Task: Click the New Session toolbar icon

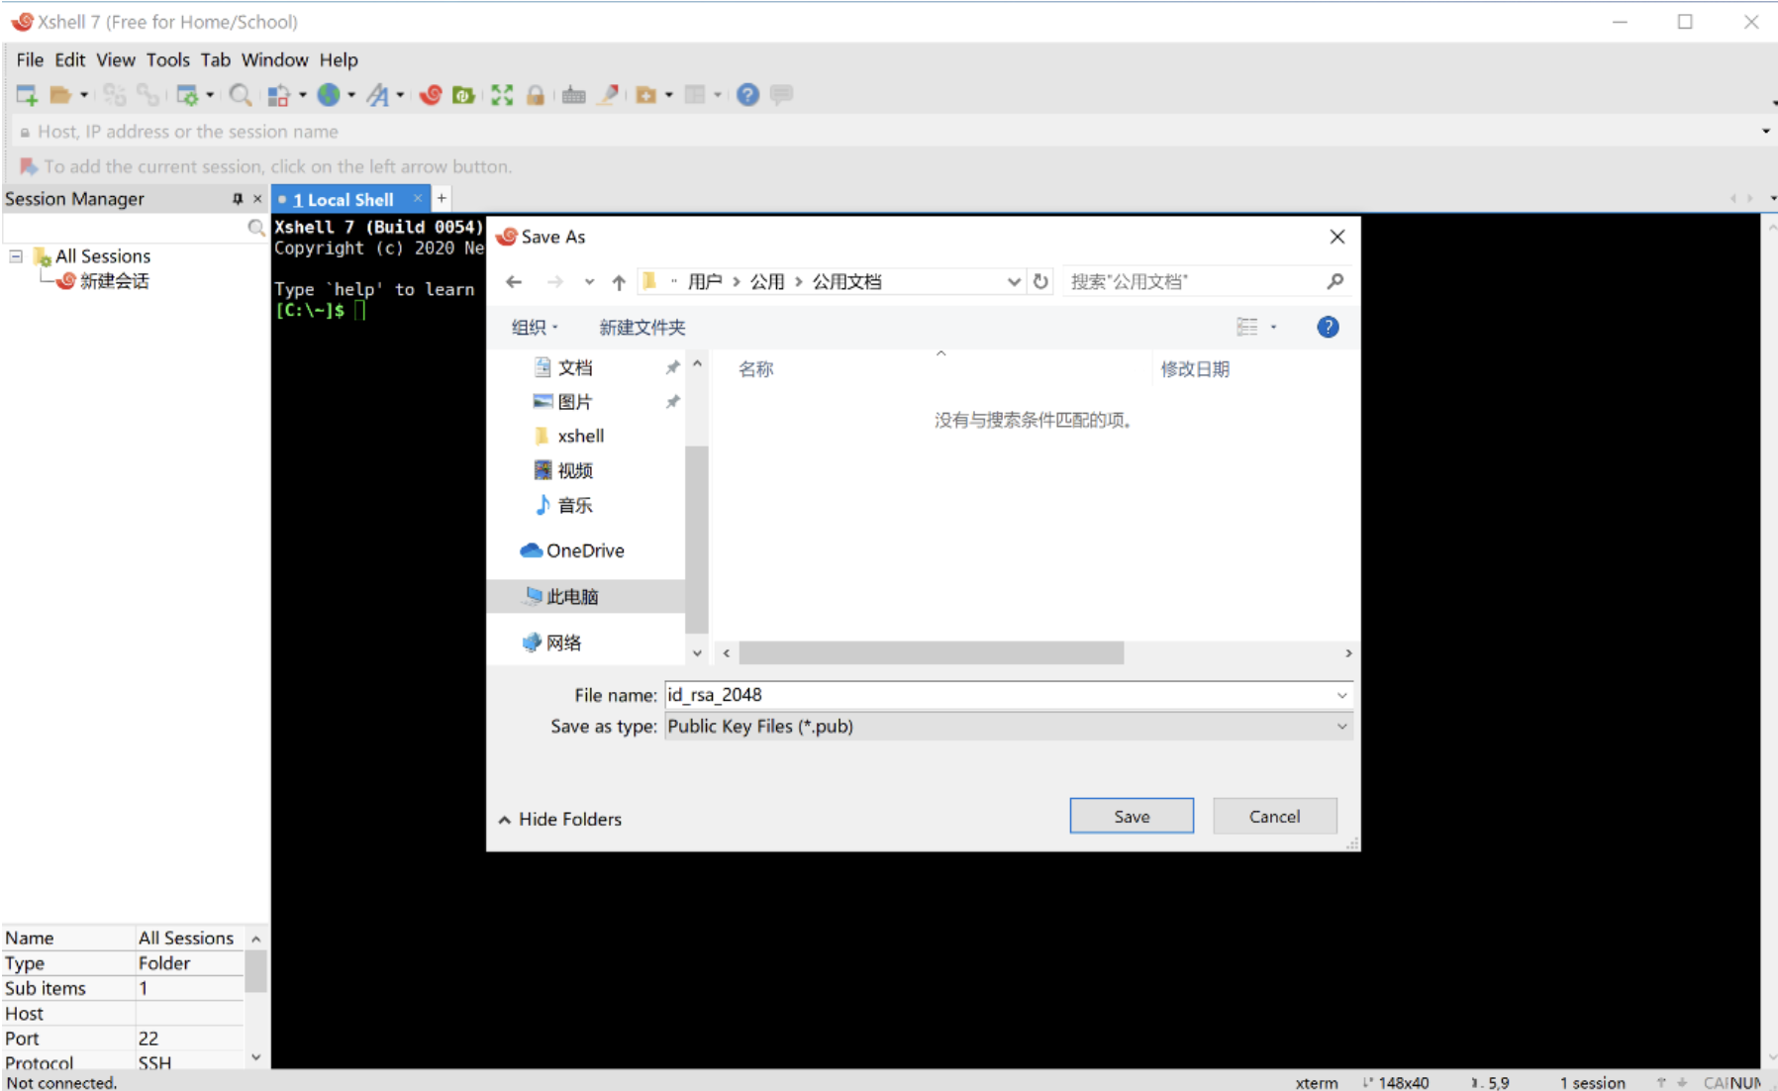Action: coord(27,95)
